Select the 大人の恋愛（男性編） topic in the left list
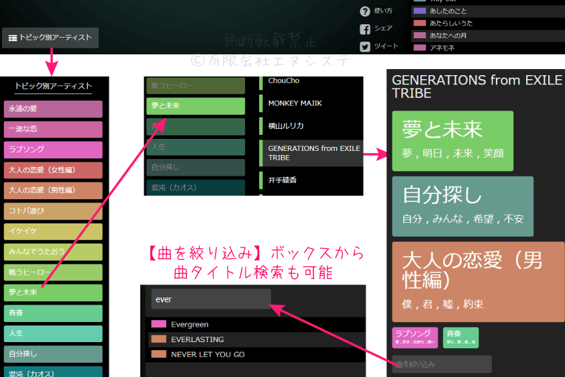 tap(53, 191)
